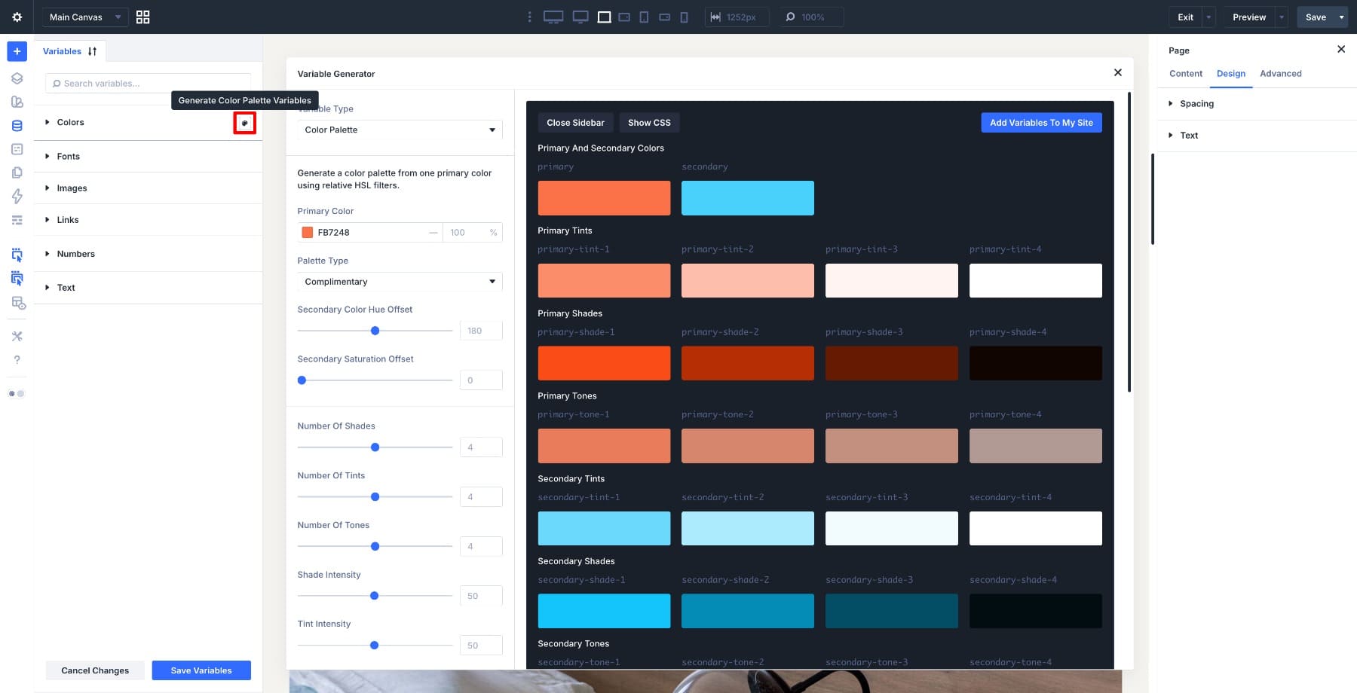Image resolution: width=1357 pixels, height=693 pixels.
Task: Open the Variable Manager database icon
Action: pyautogui.click(x=17, y=126)
